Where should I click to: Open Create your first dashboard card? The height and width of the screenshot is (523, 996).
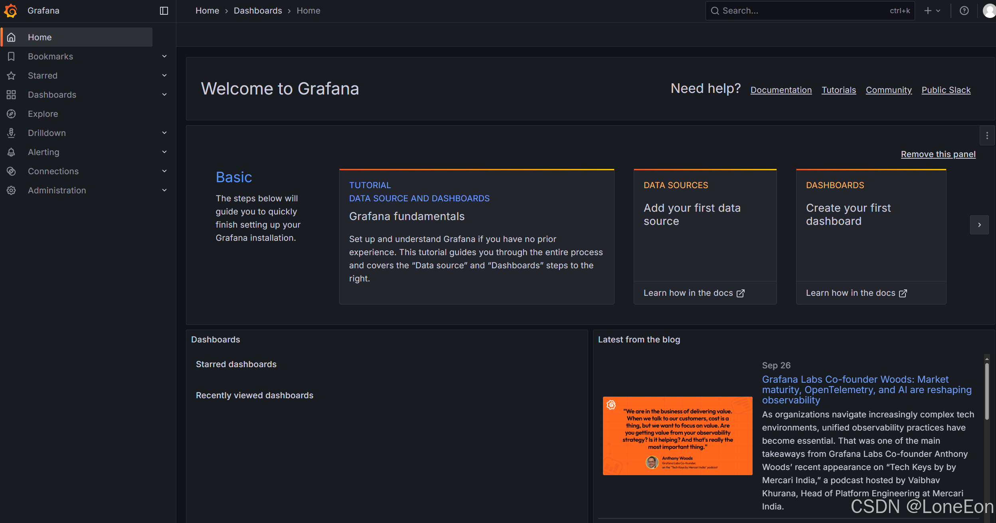[x=871, y=237]
